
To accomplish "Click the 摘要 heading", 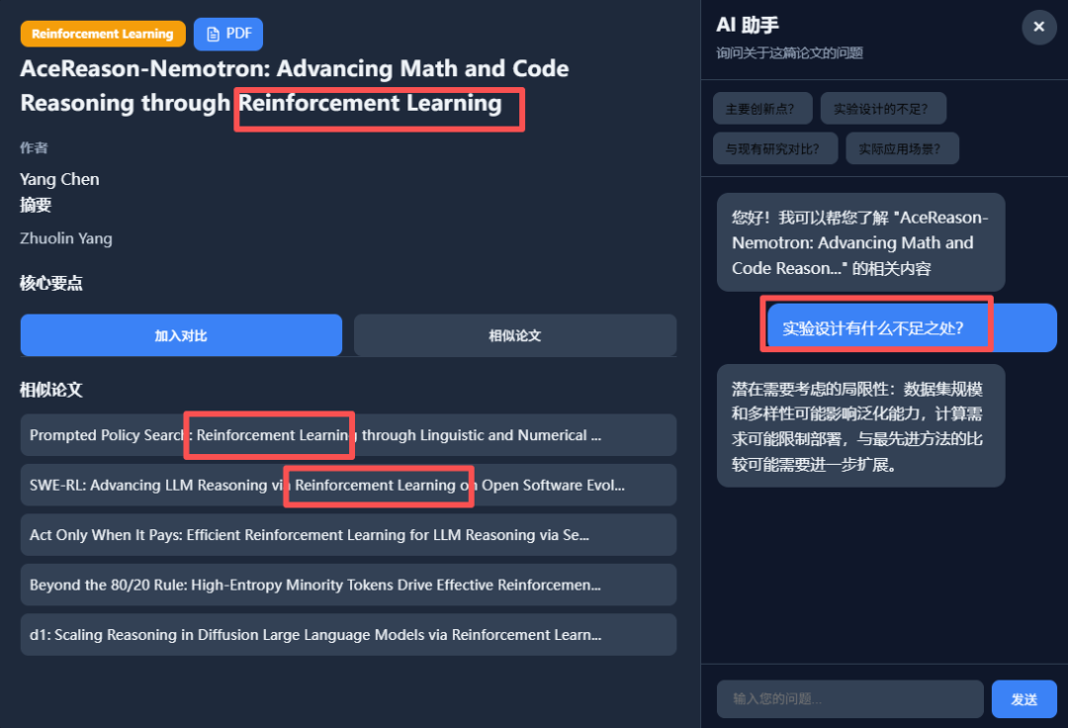I will point(36,205).
